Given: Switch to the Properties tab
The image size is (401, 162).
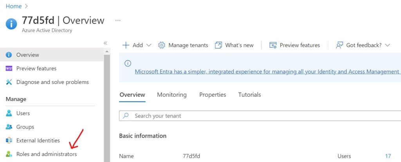Looking at the screenshot, I should point(213,95).
